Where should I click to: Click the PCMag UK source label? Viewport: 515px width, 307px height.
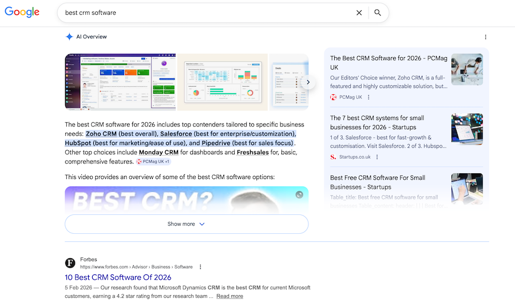[x=350, y=97]
